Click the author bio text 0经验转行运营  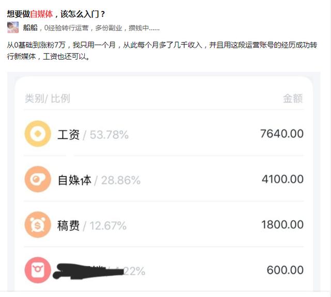66,28
